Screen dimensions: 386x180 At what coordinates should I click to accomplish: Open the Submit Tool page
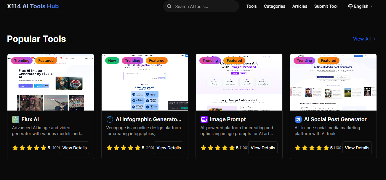[x=326, y=6]
